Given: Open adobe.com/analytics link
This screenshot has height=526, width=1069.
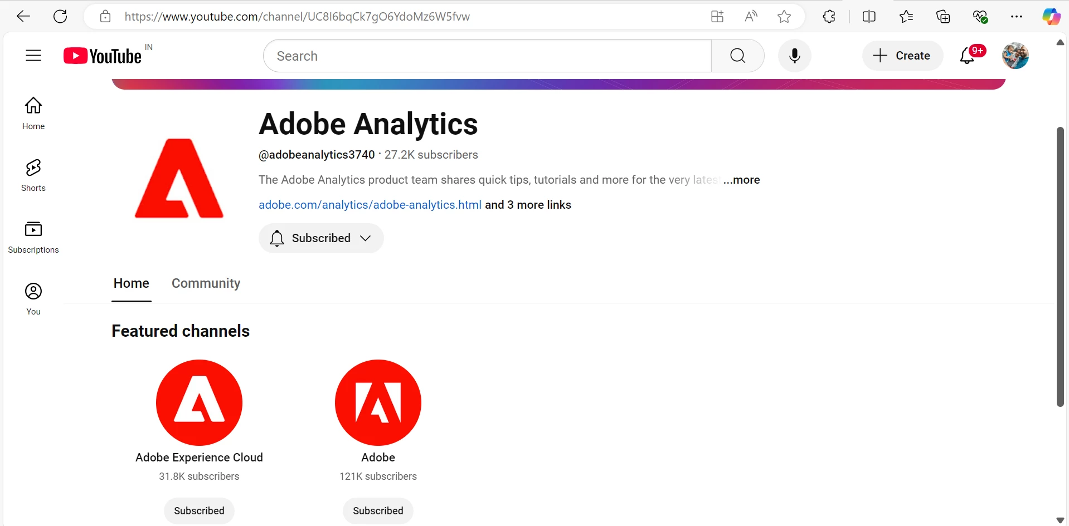Looking at the screenshot, I should pos(370,205).
